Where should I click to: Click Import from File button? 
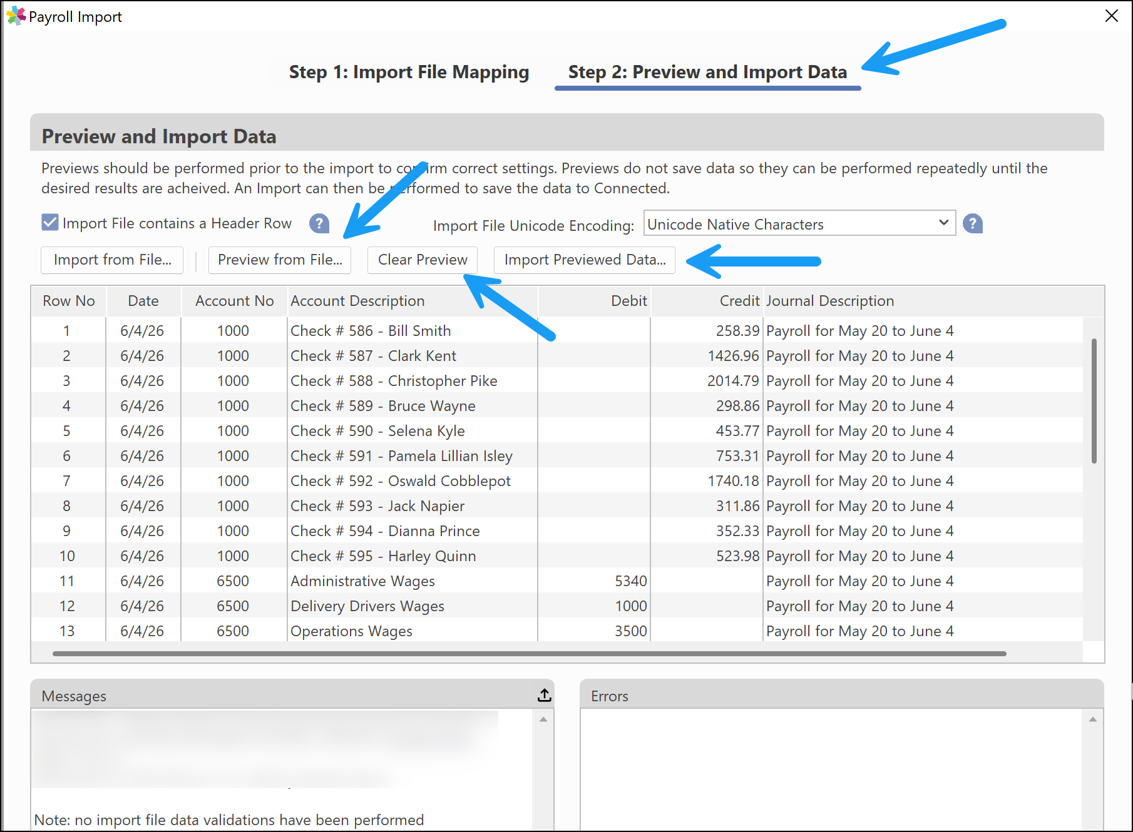coord(112,260)
